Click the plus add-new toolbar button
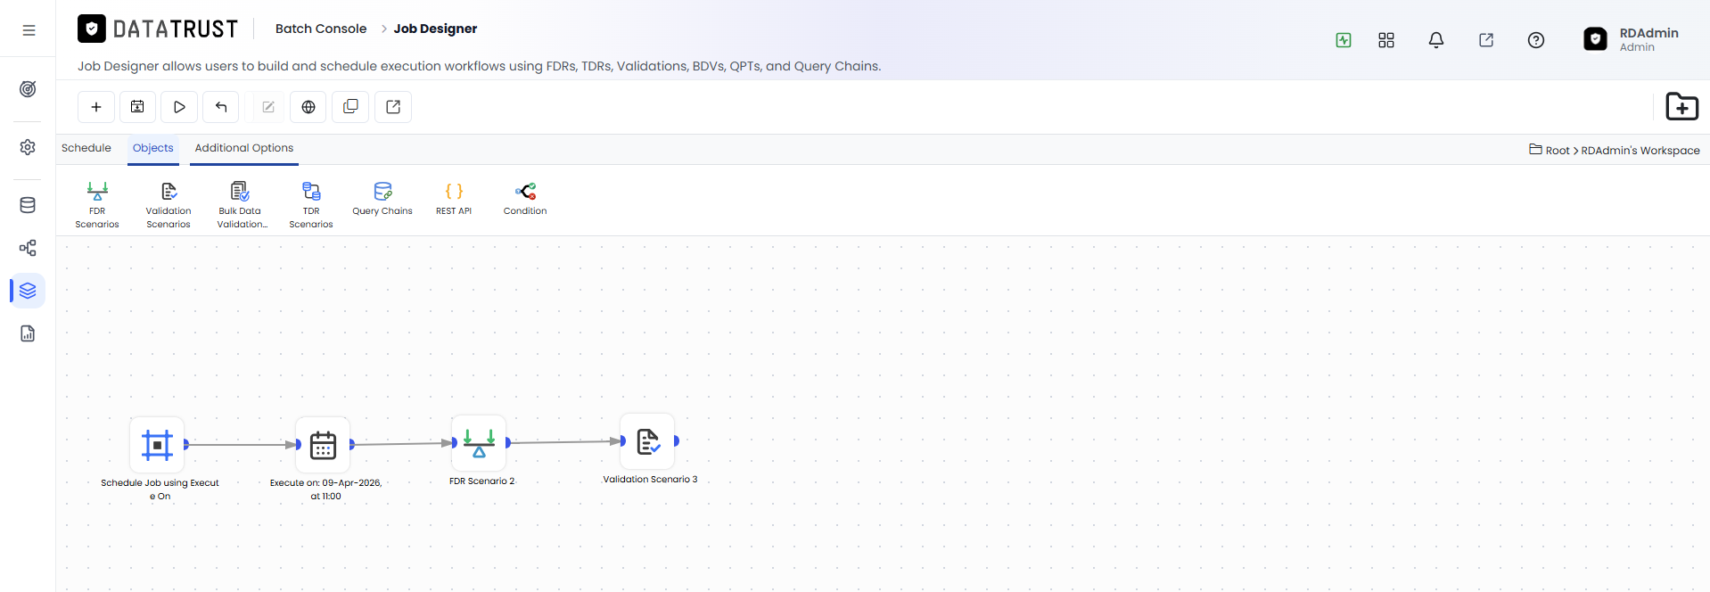The width and height of the screenshot is (1710, 592). [96, 107]
